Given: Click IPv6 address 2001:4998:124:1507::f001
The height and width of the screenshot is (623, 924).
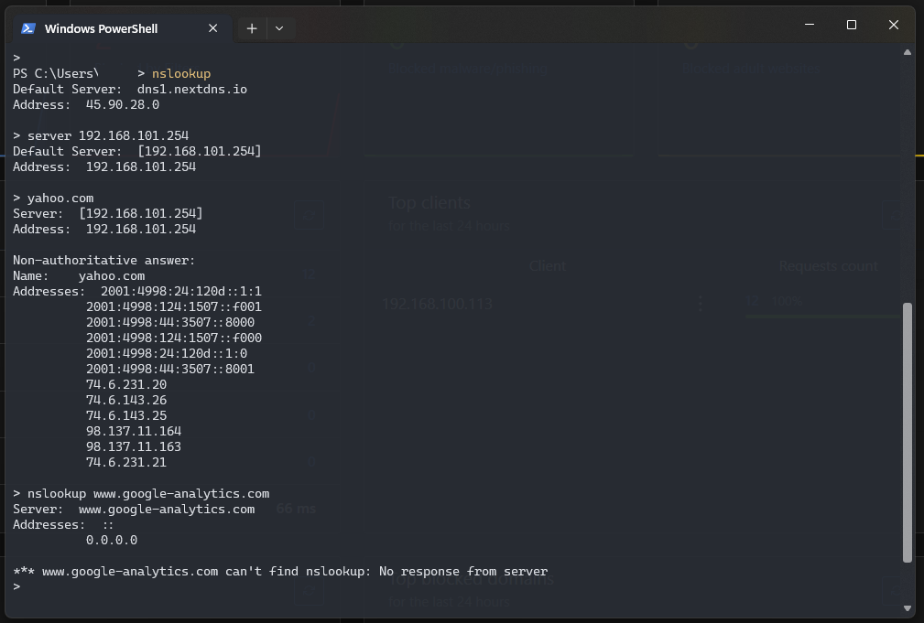Looking at the screenshot, I should [174, 306].
